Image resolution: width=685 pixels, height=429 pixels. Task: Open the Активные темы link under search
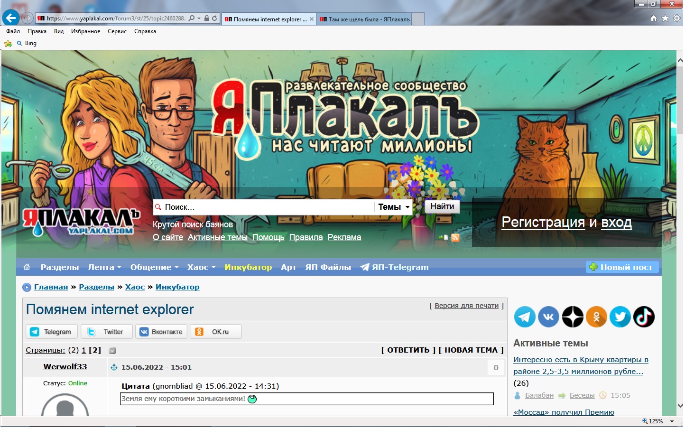218,238
